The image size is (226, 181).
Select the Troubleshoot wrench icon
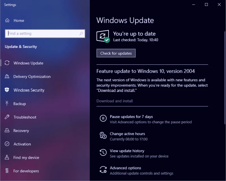7,117
